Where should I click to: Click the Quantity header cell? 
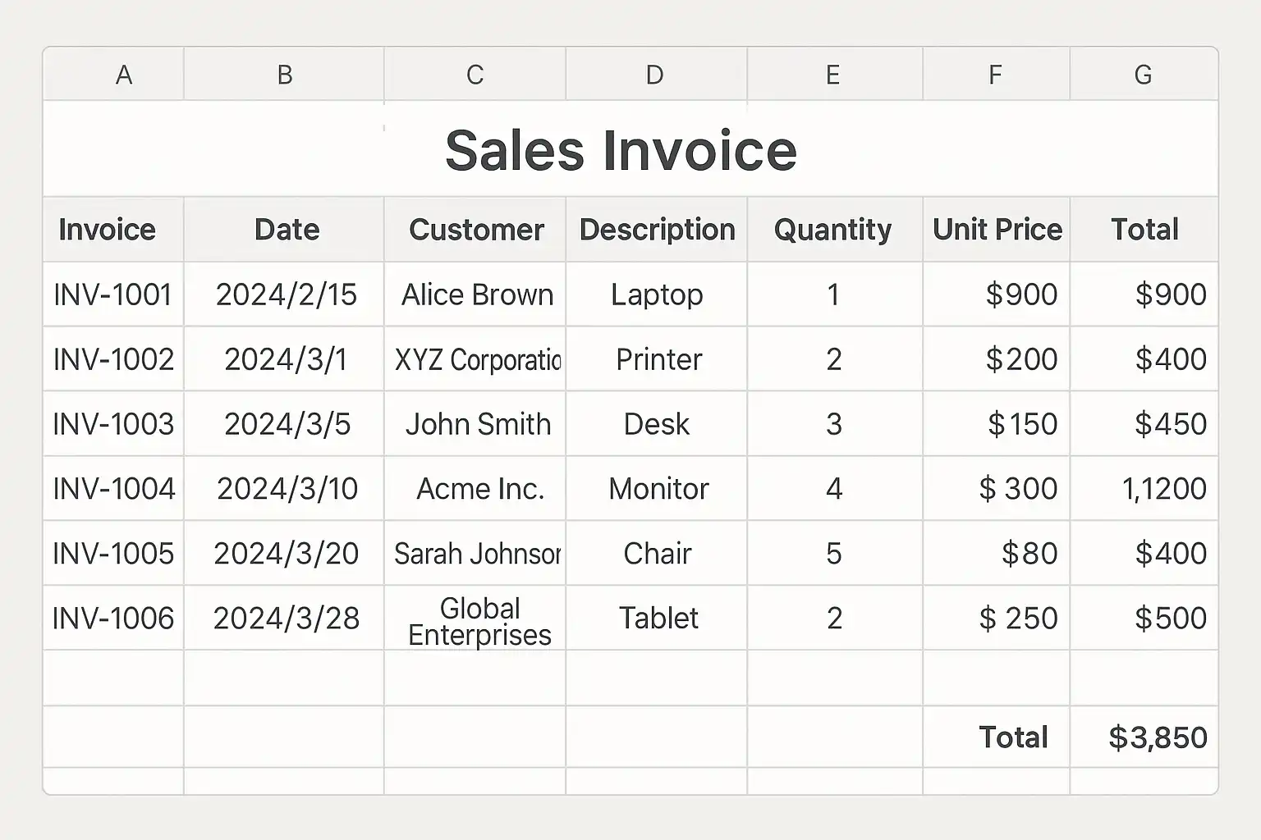coord(832,230)
